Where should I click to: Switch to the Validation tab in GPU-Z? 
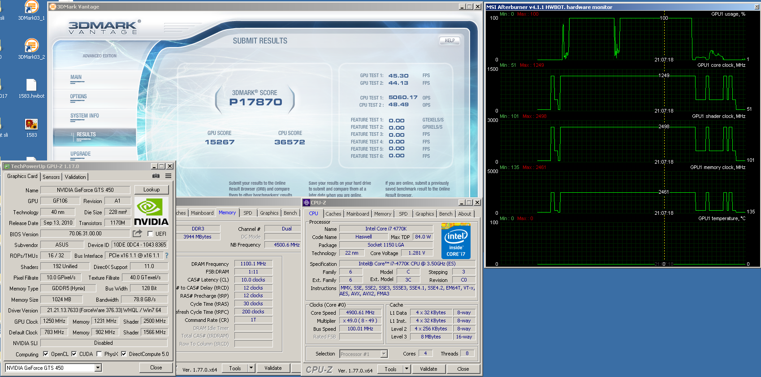75,177
